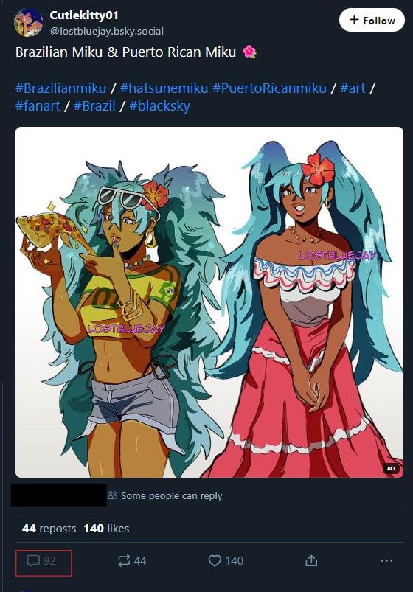
Task: Open the #fanart hashtag
Action: (x=38, y=105)
